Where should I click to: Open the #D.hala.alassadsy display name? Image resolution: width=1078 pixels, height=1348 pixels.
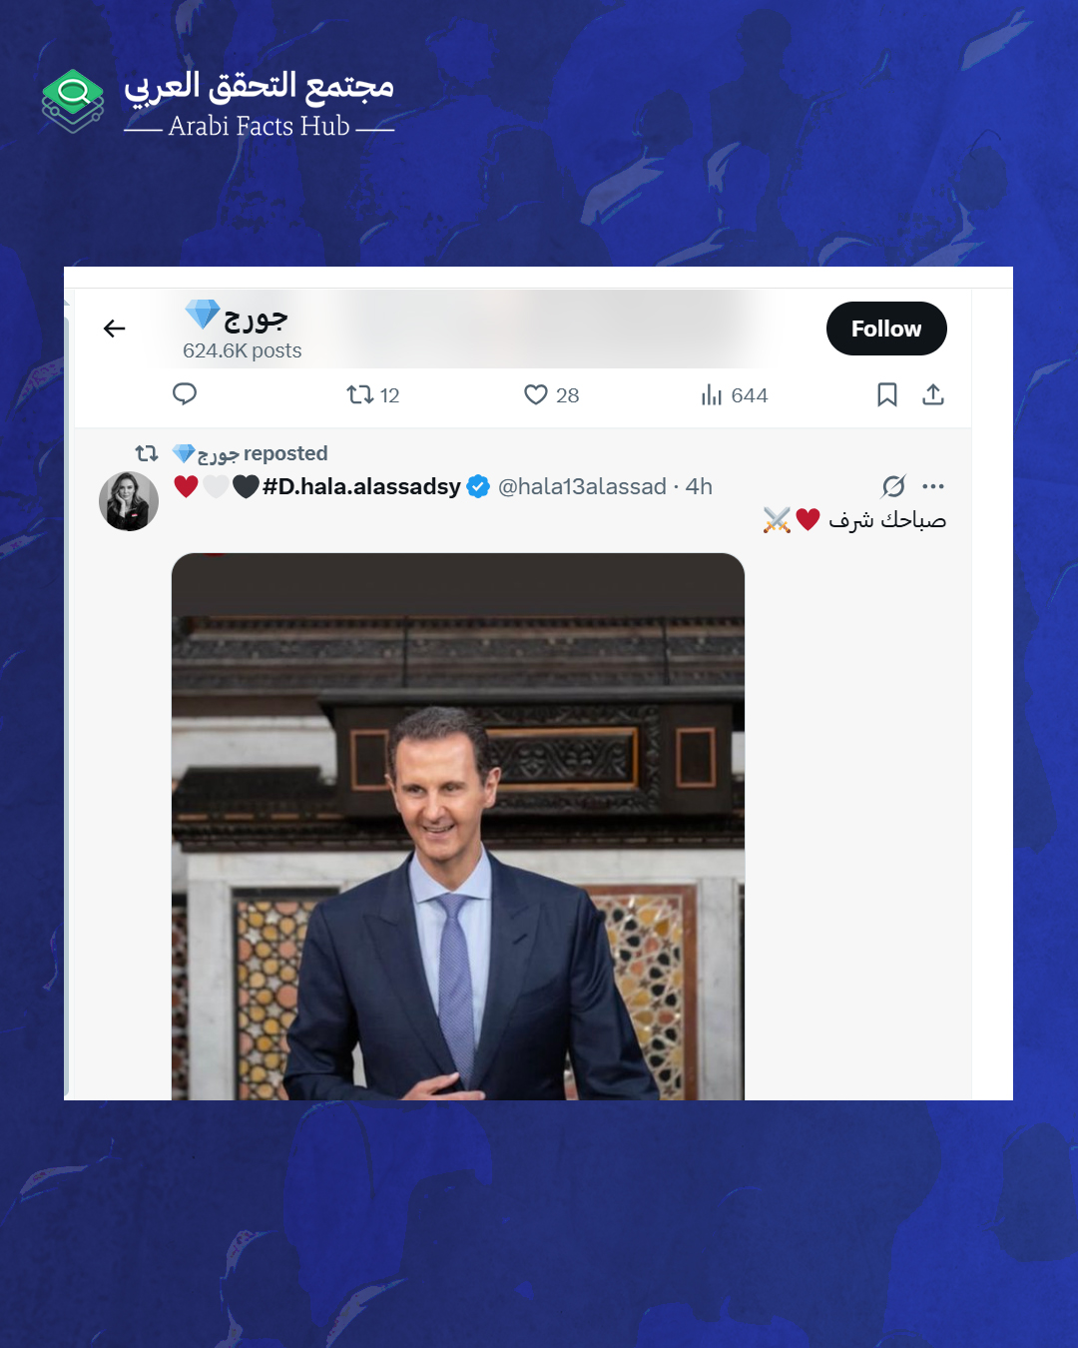point(361,486)
